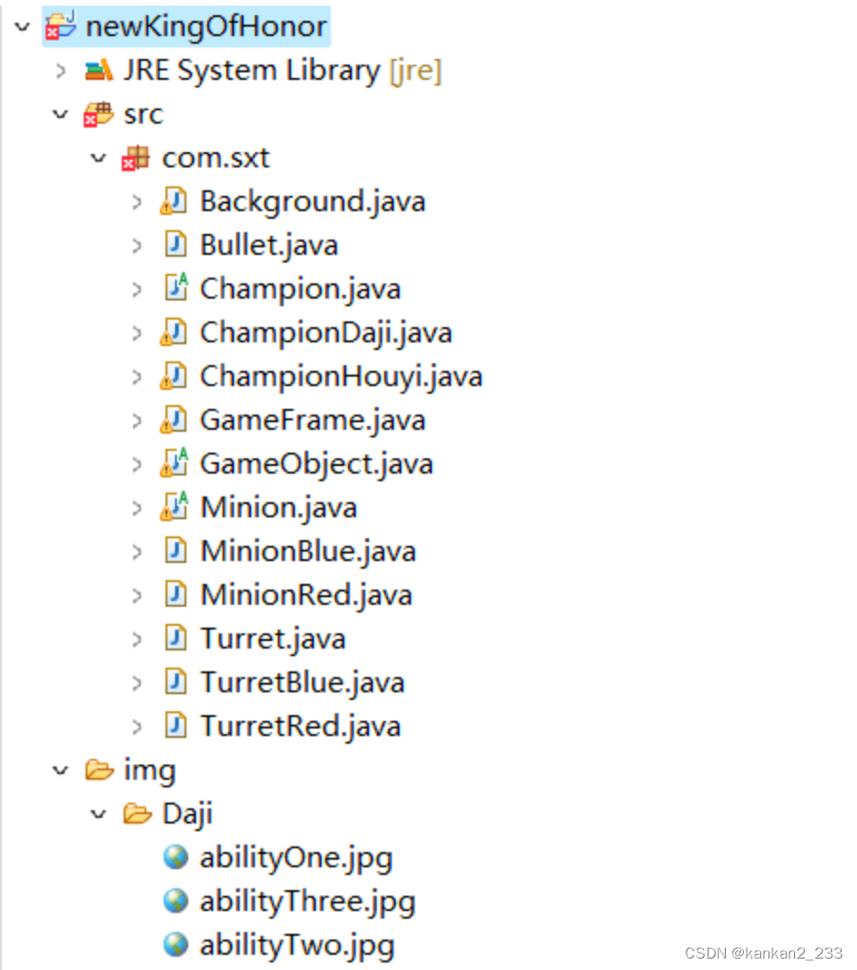
Task: Collapse the Daji folder arrow
Action: click(98, 814)
